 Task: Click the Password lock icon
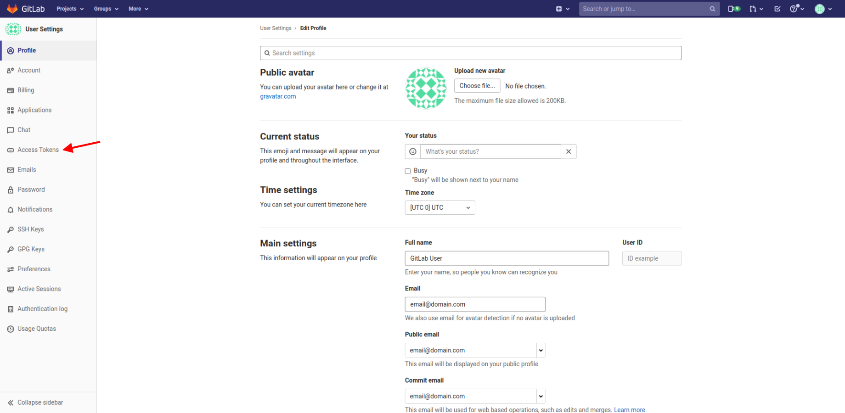pyautogui.click(x=11, y=190)
